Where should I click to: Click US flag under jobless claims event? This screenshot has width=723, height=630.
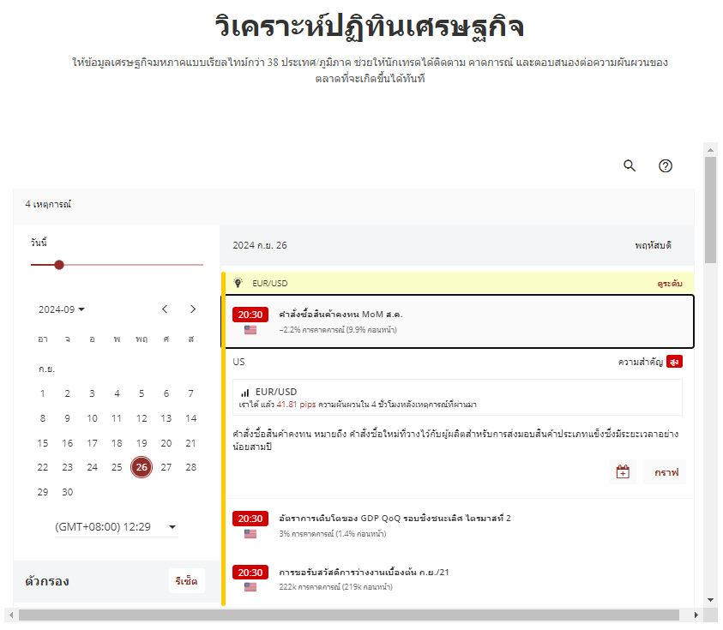click(x=250, y=587)
